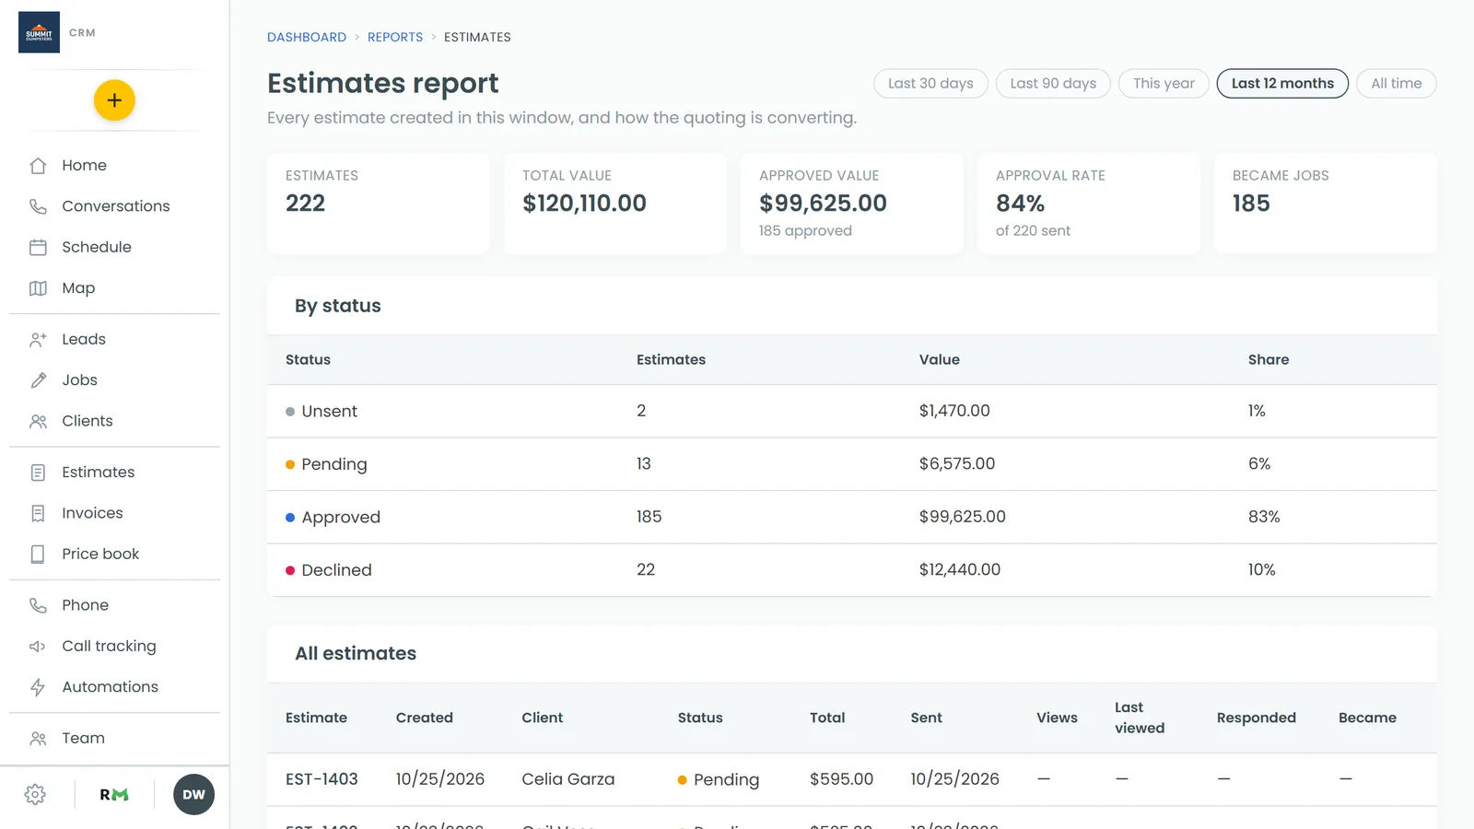Click the Pending share value 6%

pyautogui.click(x=1259, y=464)
